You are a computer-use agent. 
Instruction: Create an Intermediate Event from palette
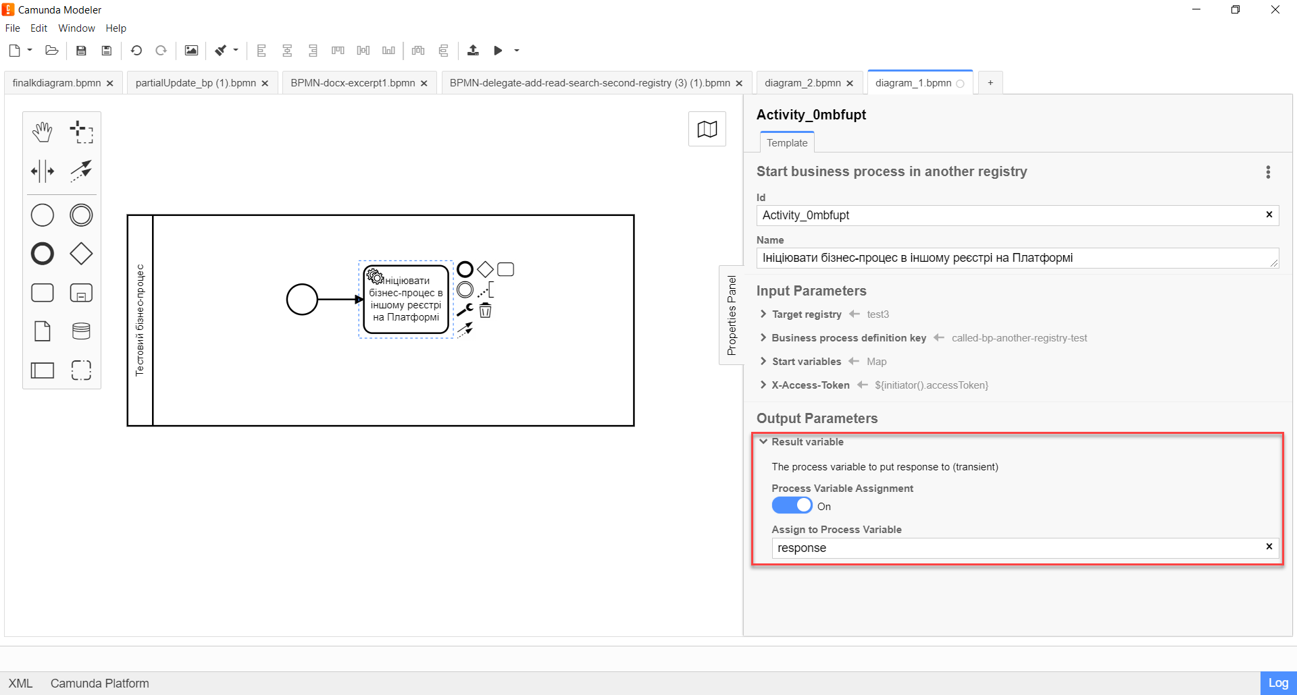[x=81, y=215]
